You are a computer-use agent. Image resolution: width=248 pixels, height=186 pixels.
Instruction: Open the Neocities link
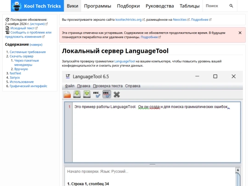pos(180,20)
